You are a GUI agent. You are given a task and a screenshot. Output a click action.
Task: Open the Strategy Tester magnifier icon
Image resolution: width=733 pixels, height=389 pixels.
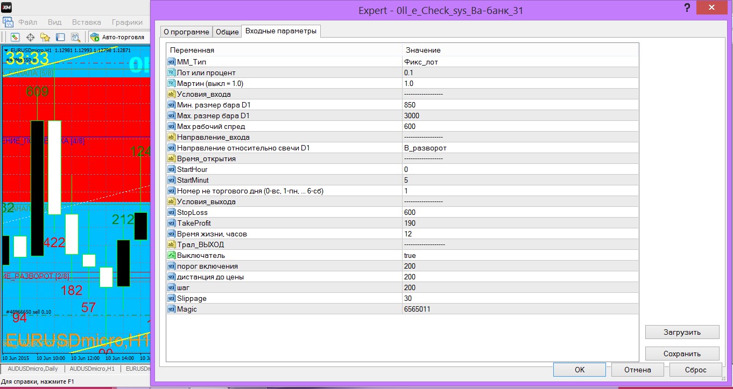coord(75,37)
